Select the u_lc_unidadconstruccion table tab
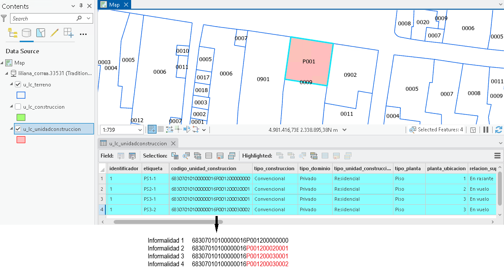 coord(138,144)
